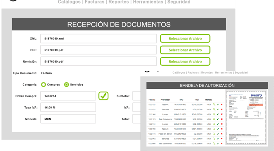Viewport: 274px width, 151px height.
Task: Select the Compras category radio
Action: 43,84
